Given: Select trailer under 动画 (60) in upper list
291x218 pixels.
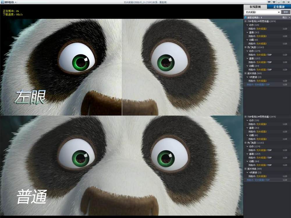Looking at the screenshot, I should click(x=267, y=44).
